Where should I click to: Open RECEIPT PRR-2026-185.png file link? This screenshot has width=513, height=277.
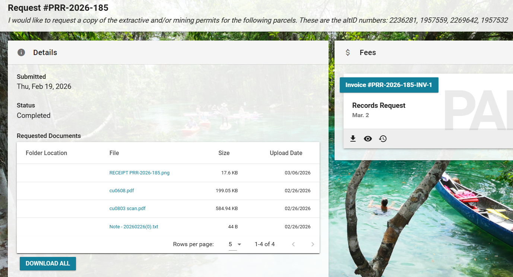139,173
